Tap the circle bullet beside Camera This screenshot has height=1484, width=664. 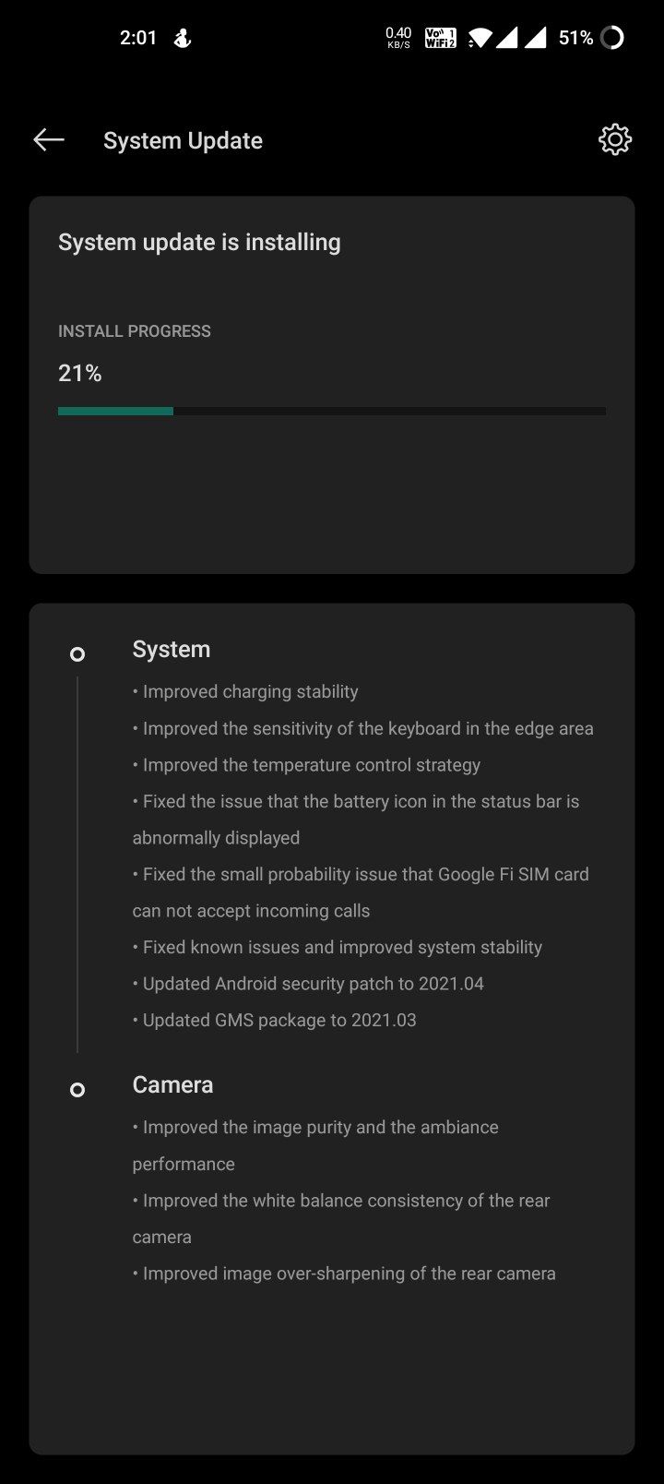77,1089
